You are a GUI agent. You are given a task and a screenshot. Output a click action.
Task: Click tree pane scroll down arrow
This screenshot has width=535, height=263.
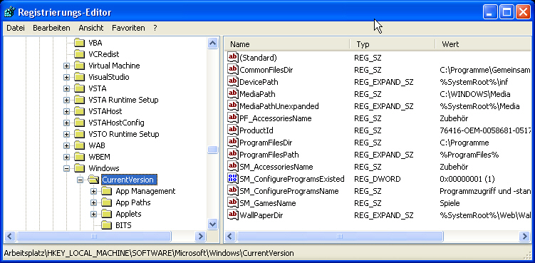point(212,224)
